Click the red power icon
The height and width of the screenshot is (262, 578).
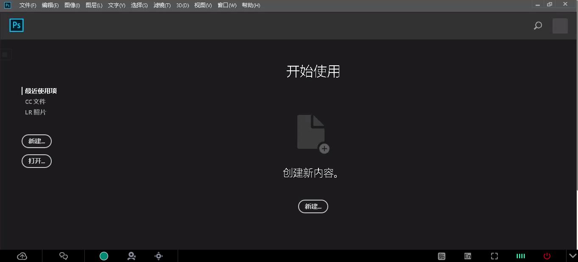tap(547, 256)
